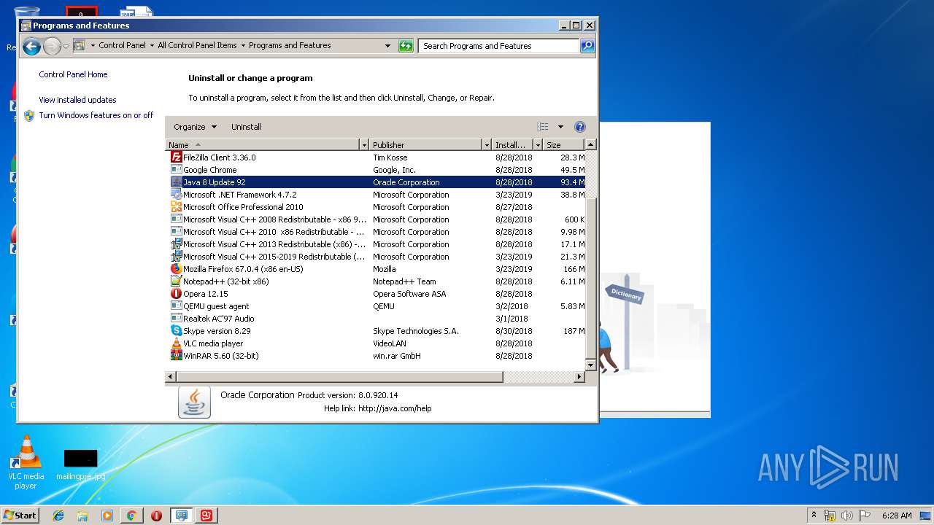Click the Notepad++ icon in list
Image resolution: width=934 pixels, height=525 pixels.
tap(176, 281)
